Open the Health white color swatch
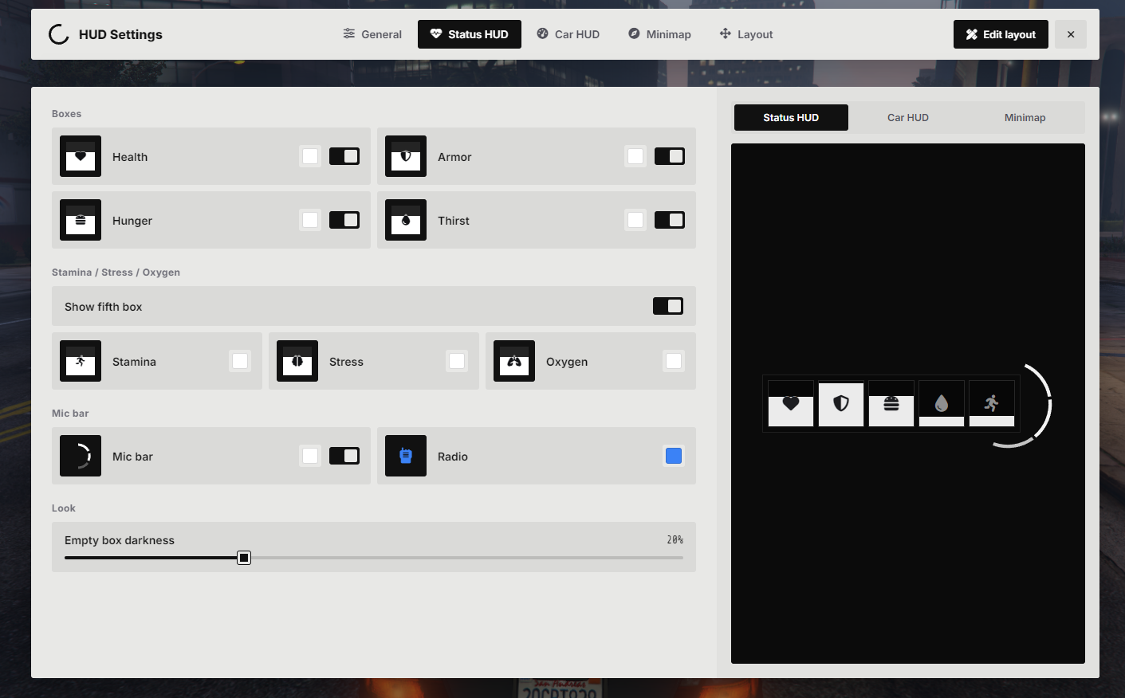Viewport: 1125px width, 698px height. pos(310,156)
